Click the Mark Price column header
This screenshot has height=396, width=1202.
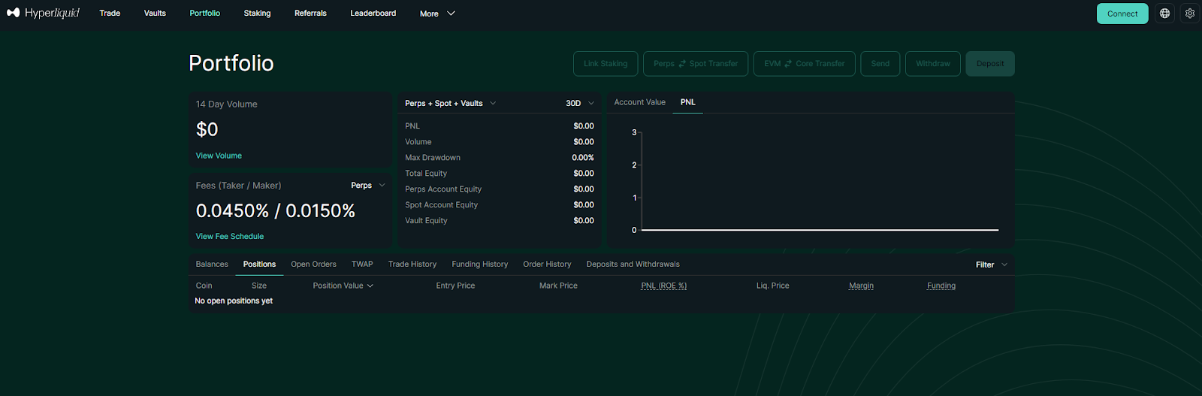tap(558, 286)
